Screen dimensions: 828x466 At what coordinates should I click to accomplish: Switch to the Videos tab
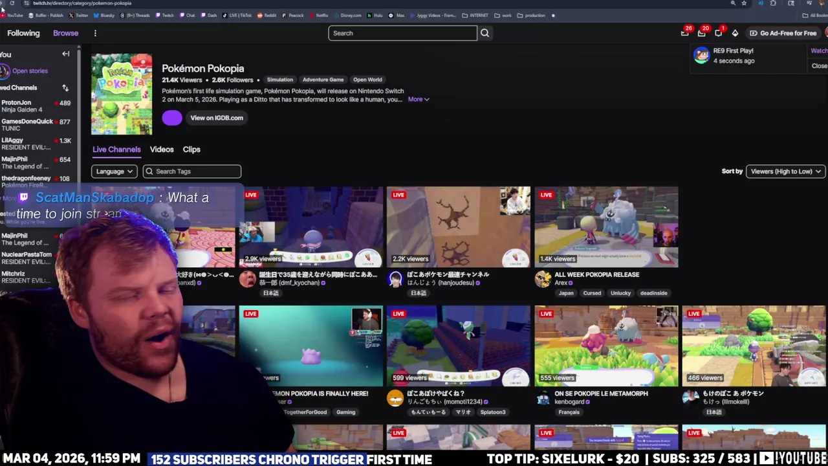pos(162,150)
